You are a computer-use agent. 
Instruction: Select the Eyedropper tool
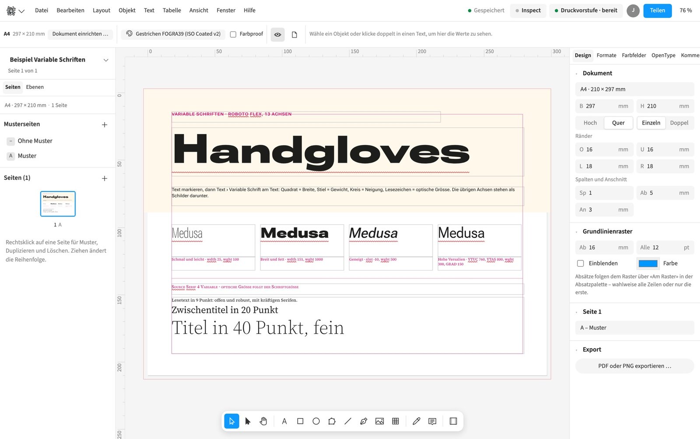(416, 421)
